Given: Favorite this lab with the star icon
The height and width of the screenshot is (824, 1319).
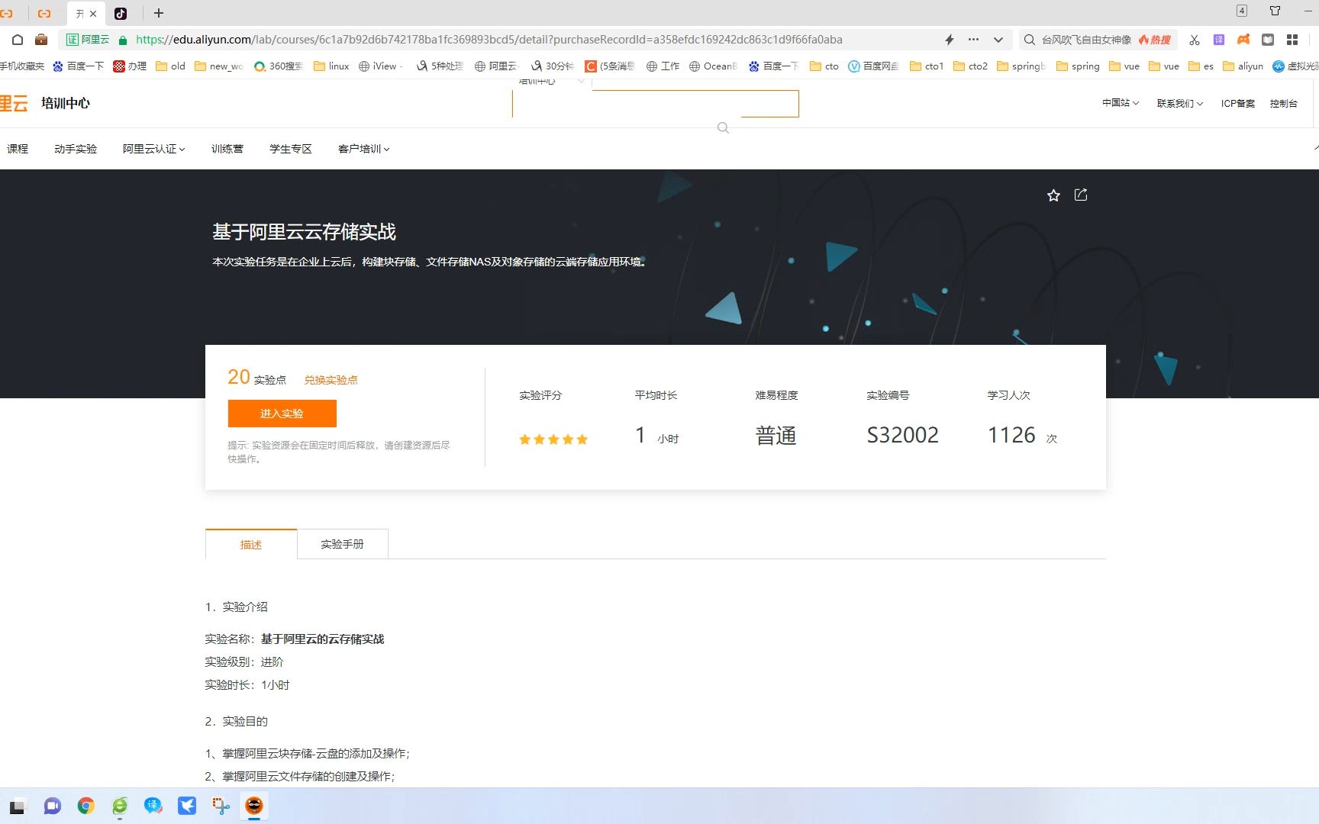Looking at the screenshot, I should tap(1053, 195).
